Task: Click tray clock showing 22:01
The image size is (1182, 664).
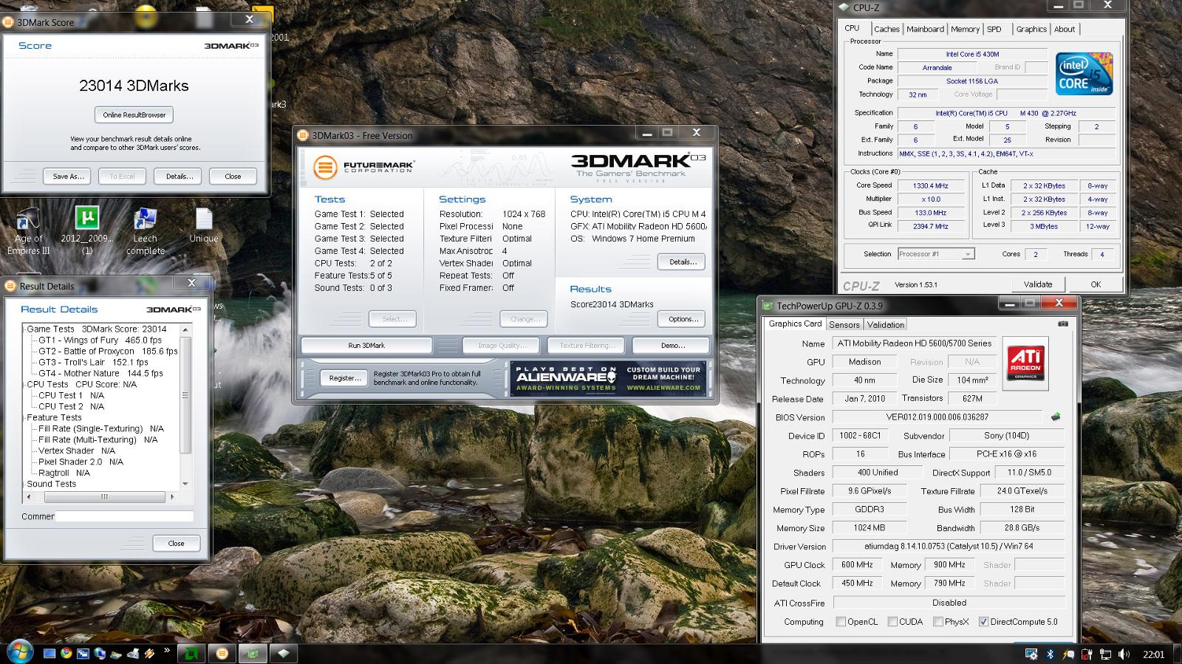Action: coord(1153,654)
